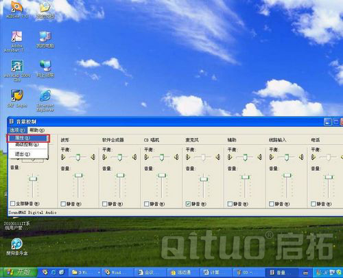
Task: Mute the CD 唱机 channel checkbox
Action: click(x=147, y=204)
